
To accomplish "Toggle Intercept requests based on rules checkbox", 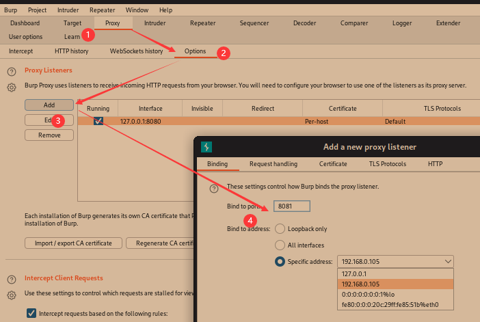I will pyautogui.click(x=31, y=313).
